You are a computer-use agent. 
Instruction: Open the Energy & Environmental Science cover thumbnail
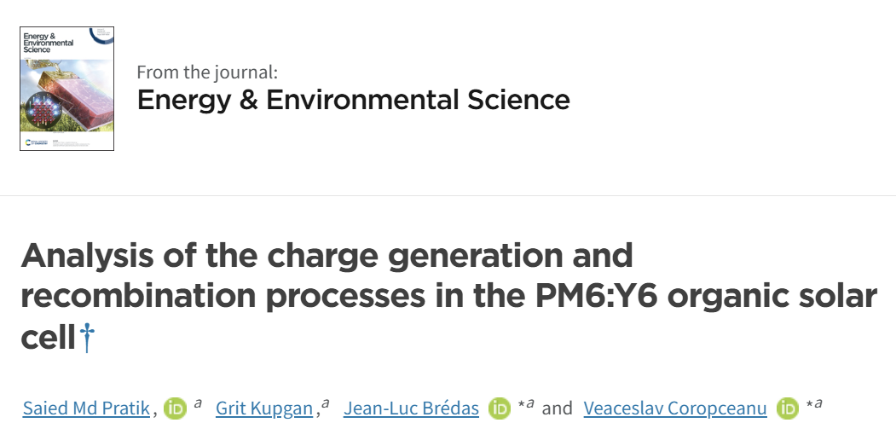pyautogui.click(x=66, y=89)
